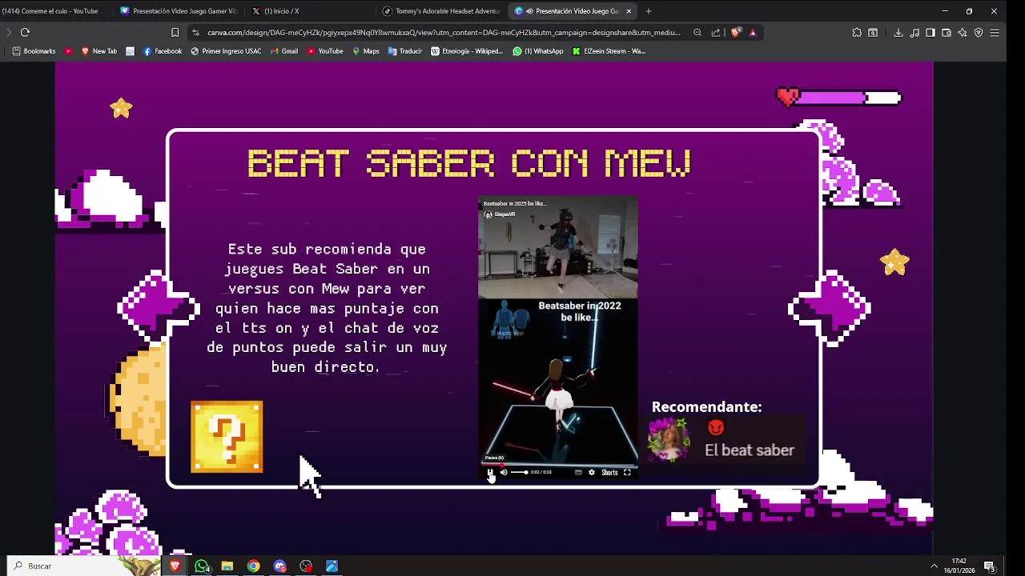Open 'New Tab' bookmark
1025x576 pixels.
pyautogui.click(x=98, y=51)
